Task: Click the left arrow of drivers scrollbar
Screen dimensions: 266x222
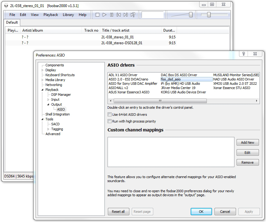Action: 111,101
